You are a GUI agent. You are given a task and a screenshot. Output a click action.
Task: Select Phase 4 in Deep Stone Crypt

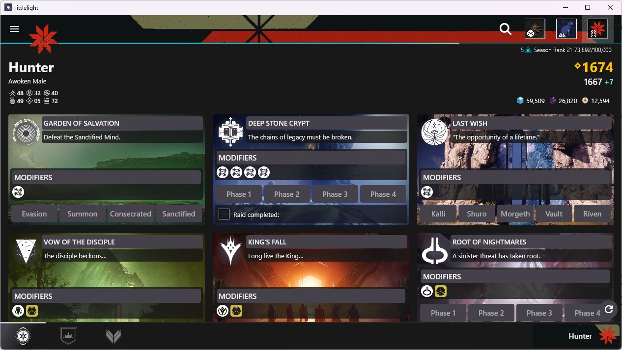click(383, 194)
